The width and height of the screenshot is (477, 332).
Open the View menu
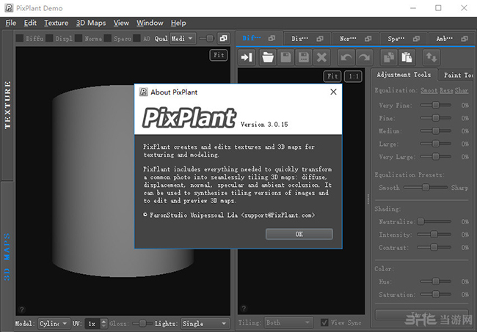121,23
